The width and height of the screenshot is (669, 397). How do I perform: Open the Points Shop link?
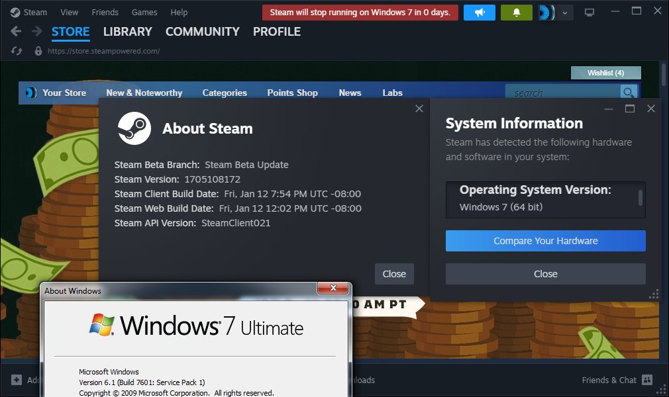(292, 93)
